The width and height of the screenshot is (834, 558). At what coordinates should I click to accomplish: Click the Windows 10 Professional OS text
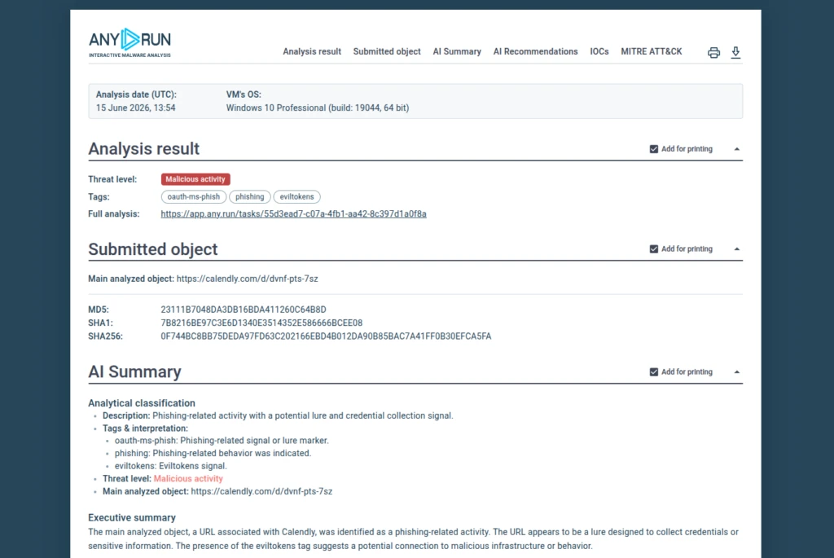coord(318,108)
